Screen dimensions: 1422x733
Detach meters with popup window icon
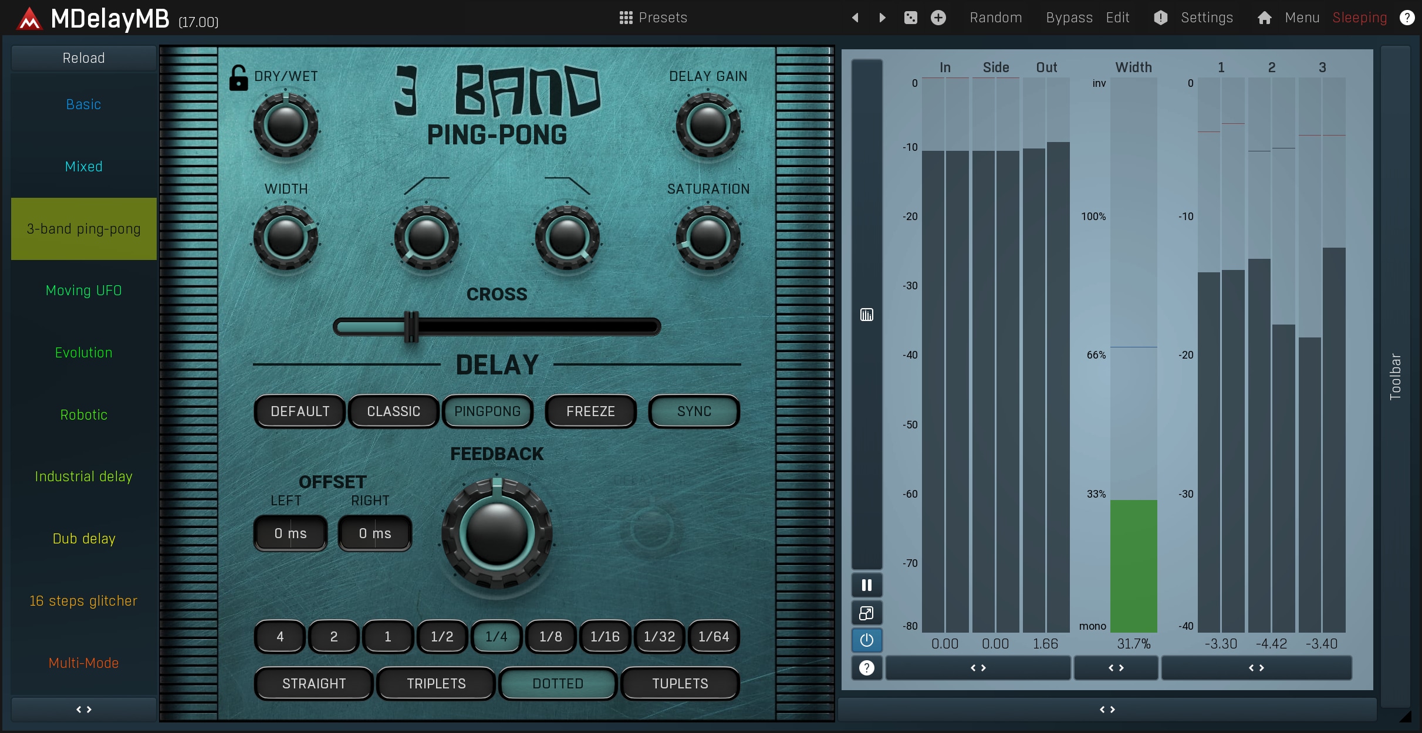coord(866,613)
